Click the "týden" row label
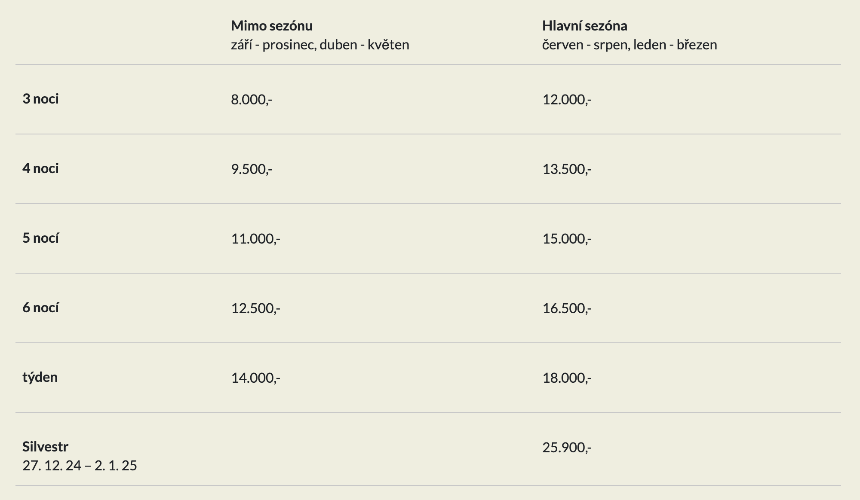 point(40,377)
